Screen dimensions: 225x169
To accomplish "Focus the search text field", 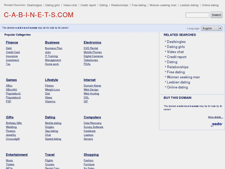I will [x=197, y=15].
